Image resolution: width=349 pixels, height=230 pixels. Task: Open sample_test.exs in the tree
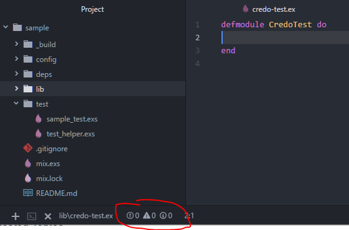(x=72, y=119)
